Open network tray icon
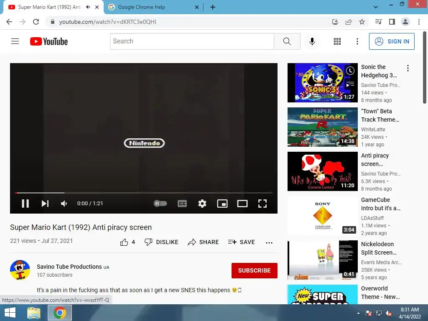The height and width of the screenshot is (321, 428). (x=379, y=313)
